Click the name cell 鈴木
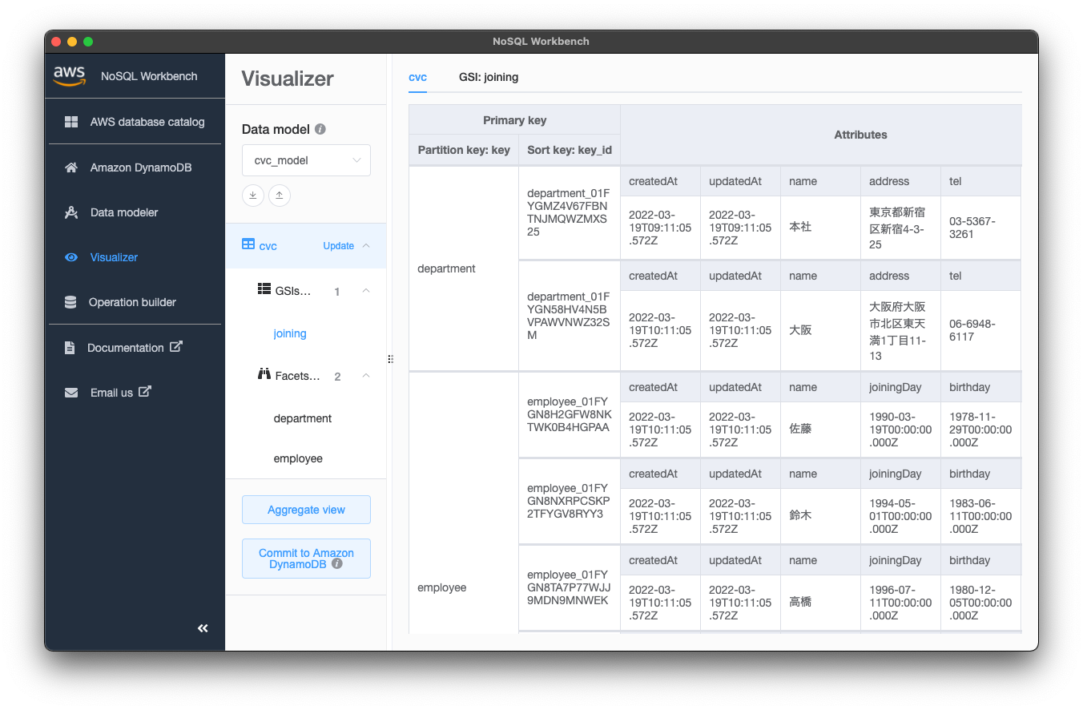 [x=820, y=516]
